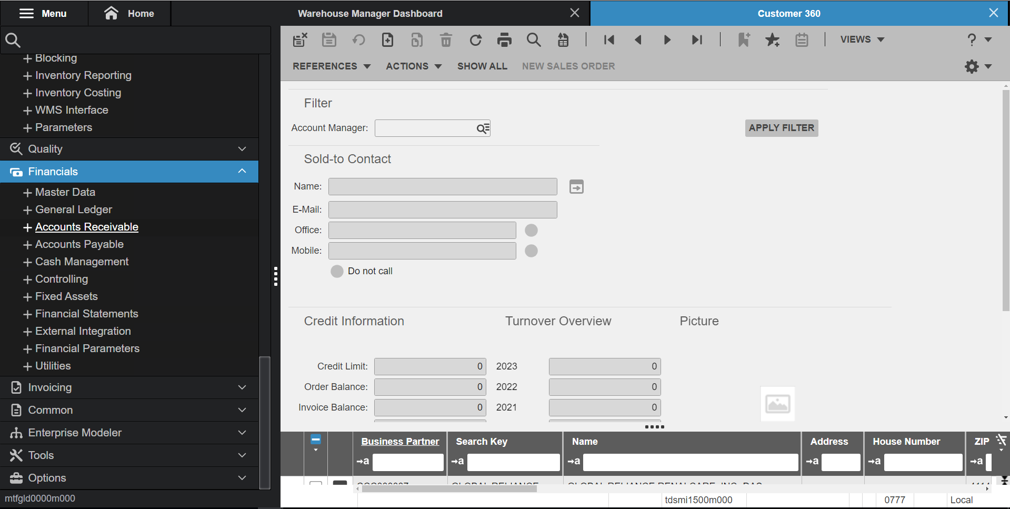The height and width of the screenshot is (509, 1010).
Task: Click the APPLY FILTER button
Action: click(782, 128)
